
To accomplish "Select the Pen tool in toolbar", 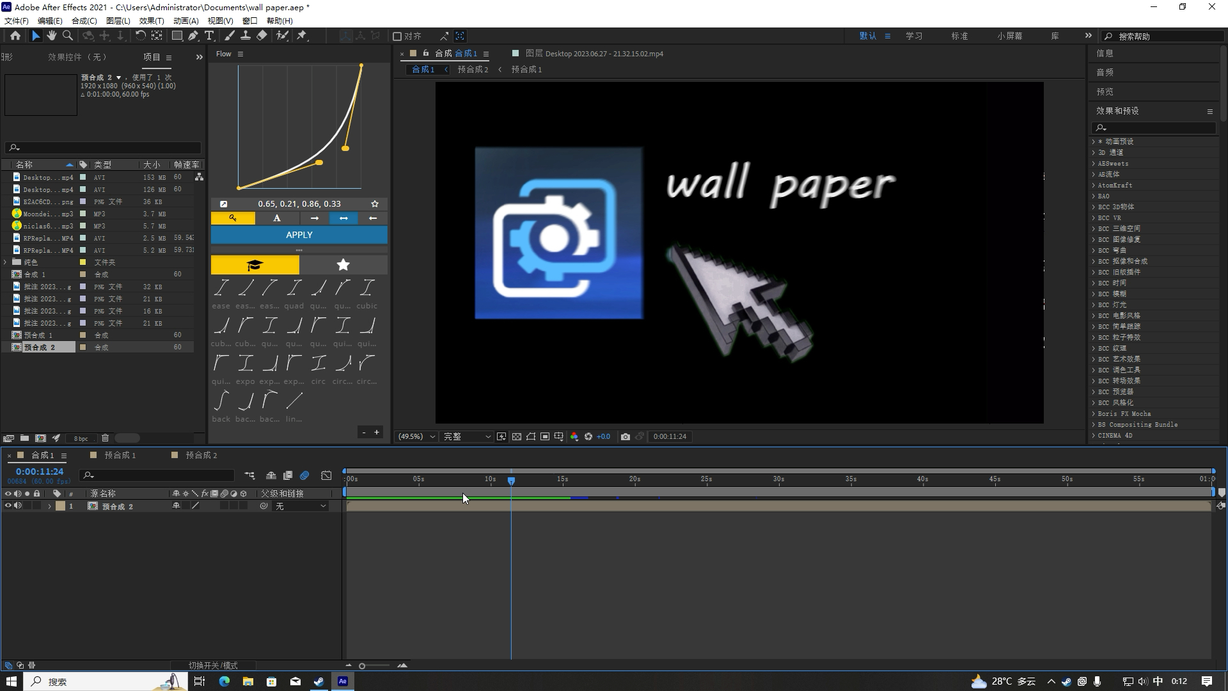I will click(x=193, y=36).
